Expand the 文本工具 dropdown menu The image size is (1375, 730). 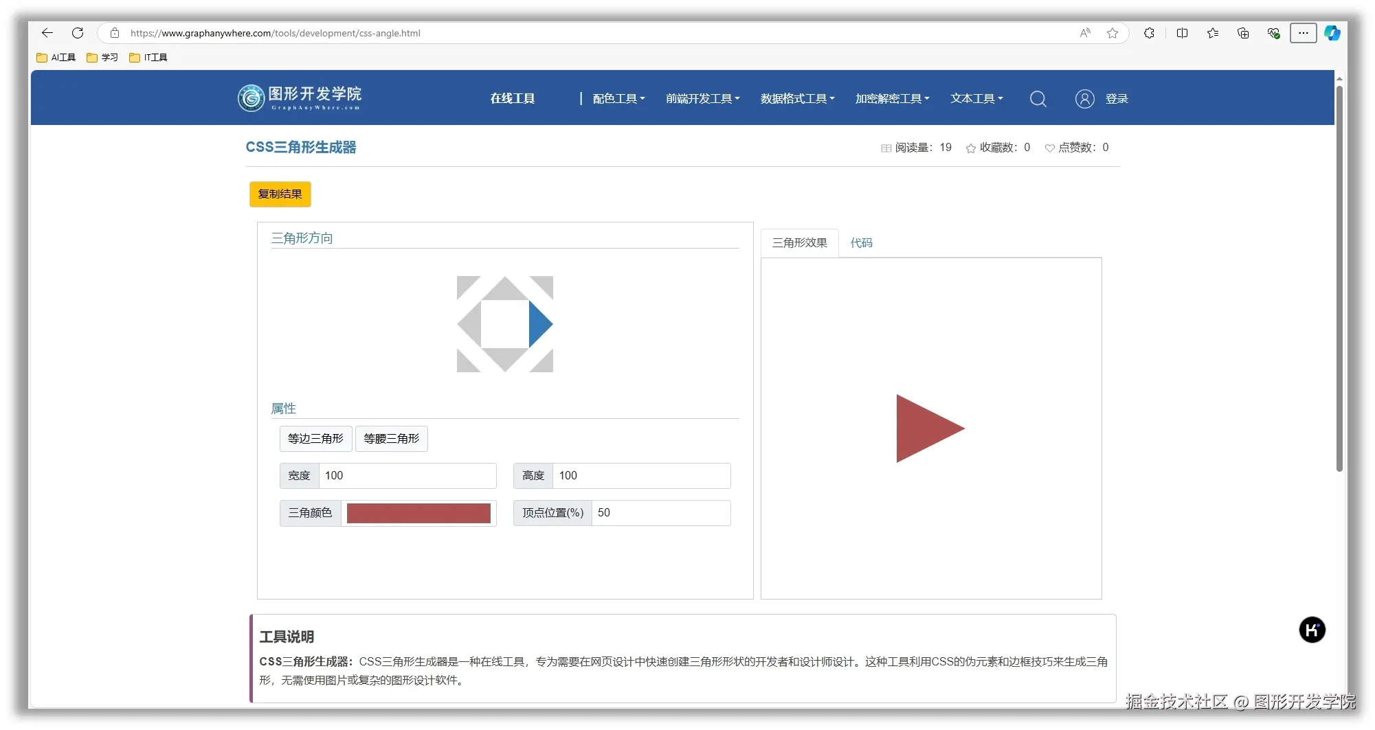click(976, 99)
